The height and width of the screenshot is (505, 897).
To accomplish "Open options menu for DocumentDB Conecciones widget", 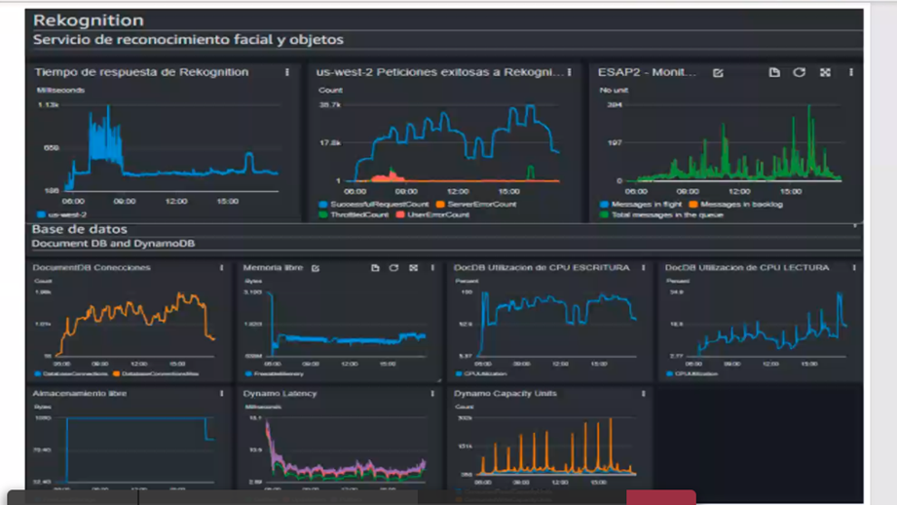I will click(x=221, y=267).
